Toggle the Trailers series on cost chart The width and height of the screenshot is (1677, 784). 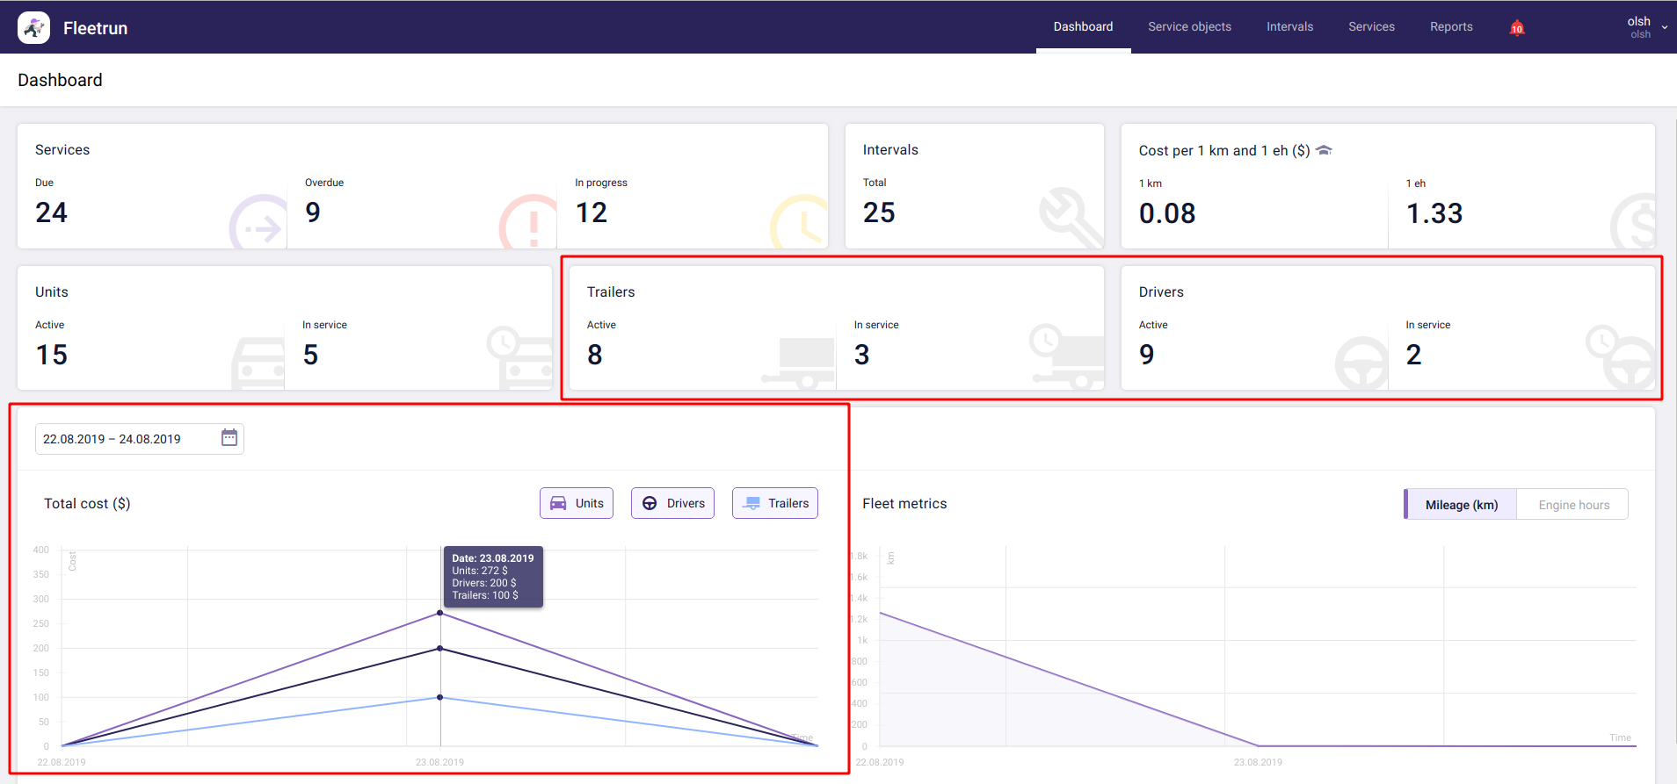click(775, 504)
